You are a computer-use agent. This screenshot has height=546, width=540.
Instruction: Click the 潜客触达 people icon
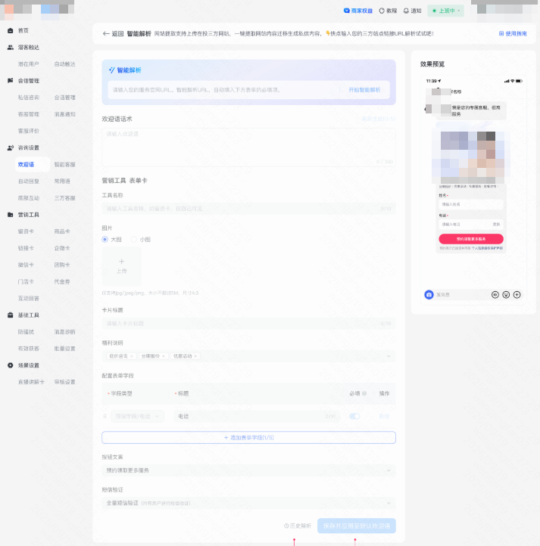[10, 48]
